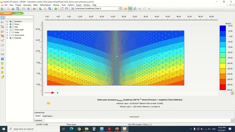Click the eye-shaped view toolbar icon
Viewport: 235px width, 132px height.
(28, 9)
